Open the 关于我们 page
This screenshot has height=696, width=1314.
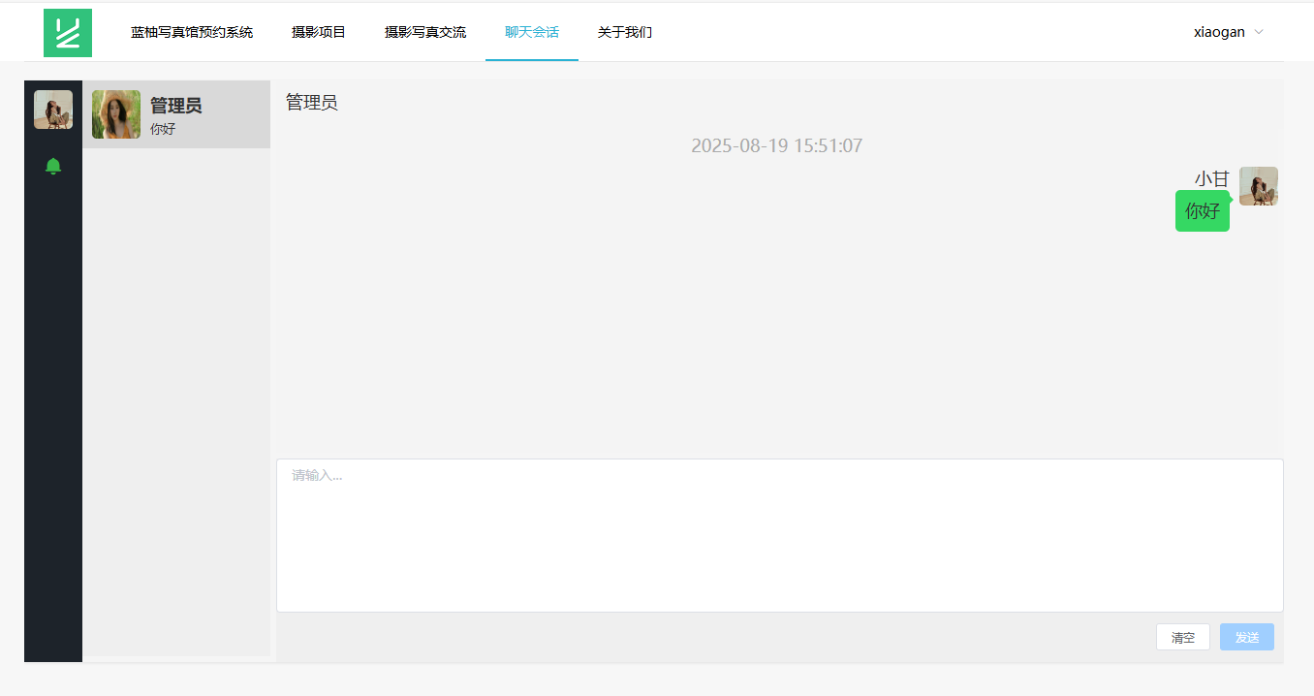click(625, 32)
